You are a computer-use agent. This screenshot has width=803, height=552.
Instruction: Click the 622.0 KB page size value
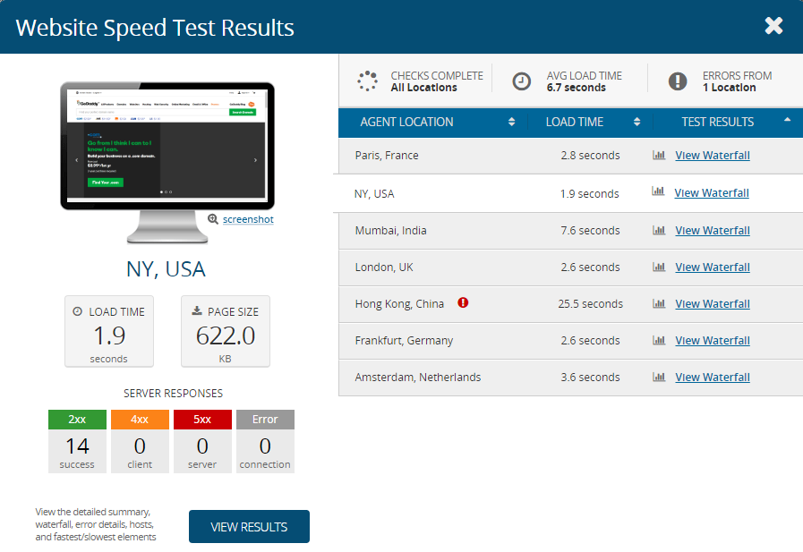tap(226, 336)
